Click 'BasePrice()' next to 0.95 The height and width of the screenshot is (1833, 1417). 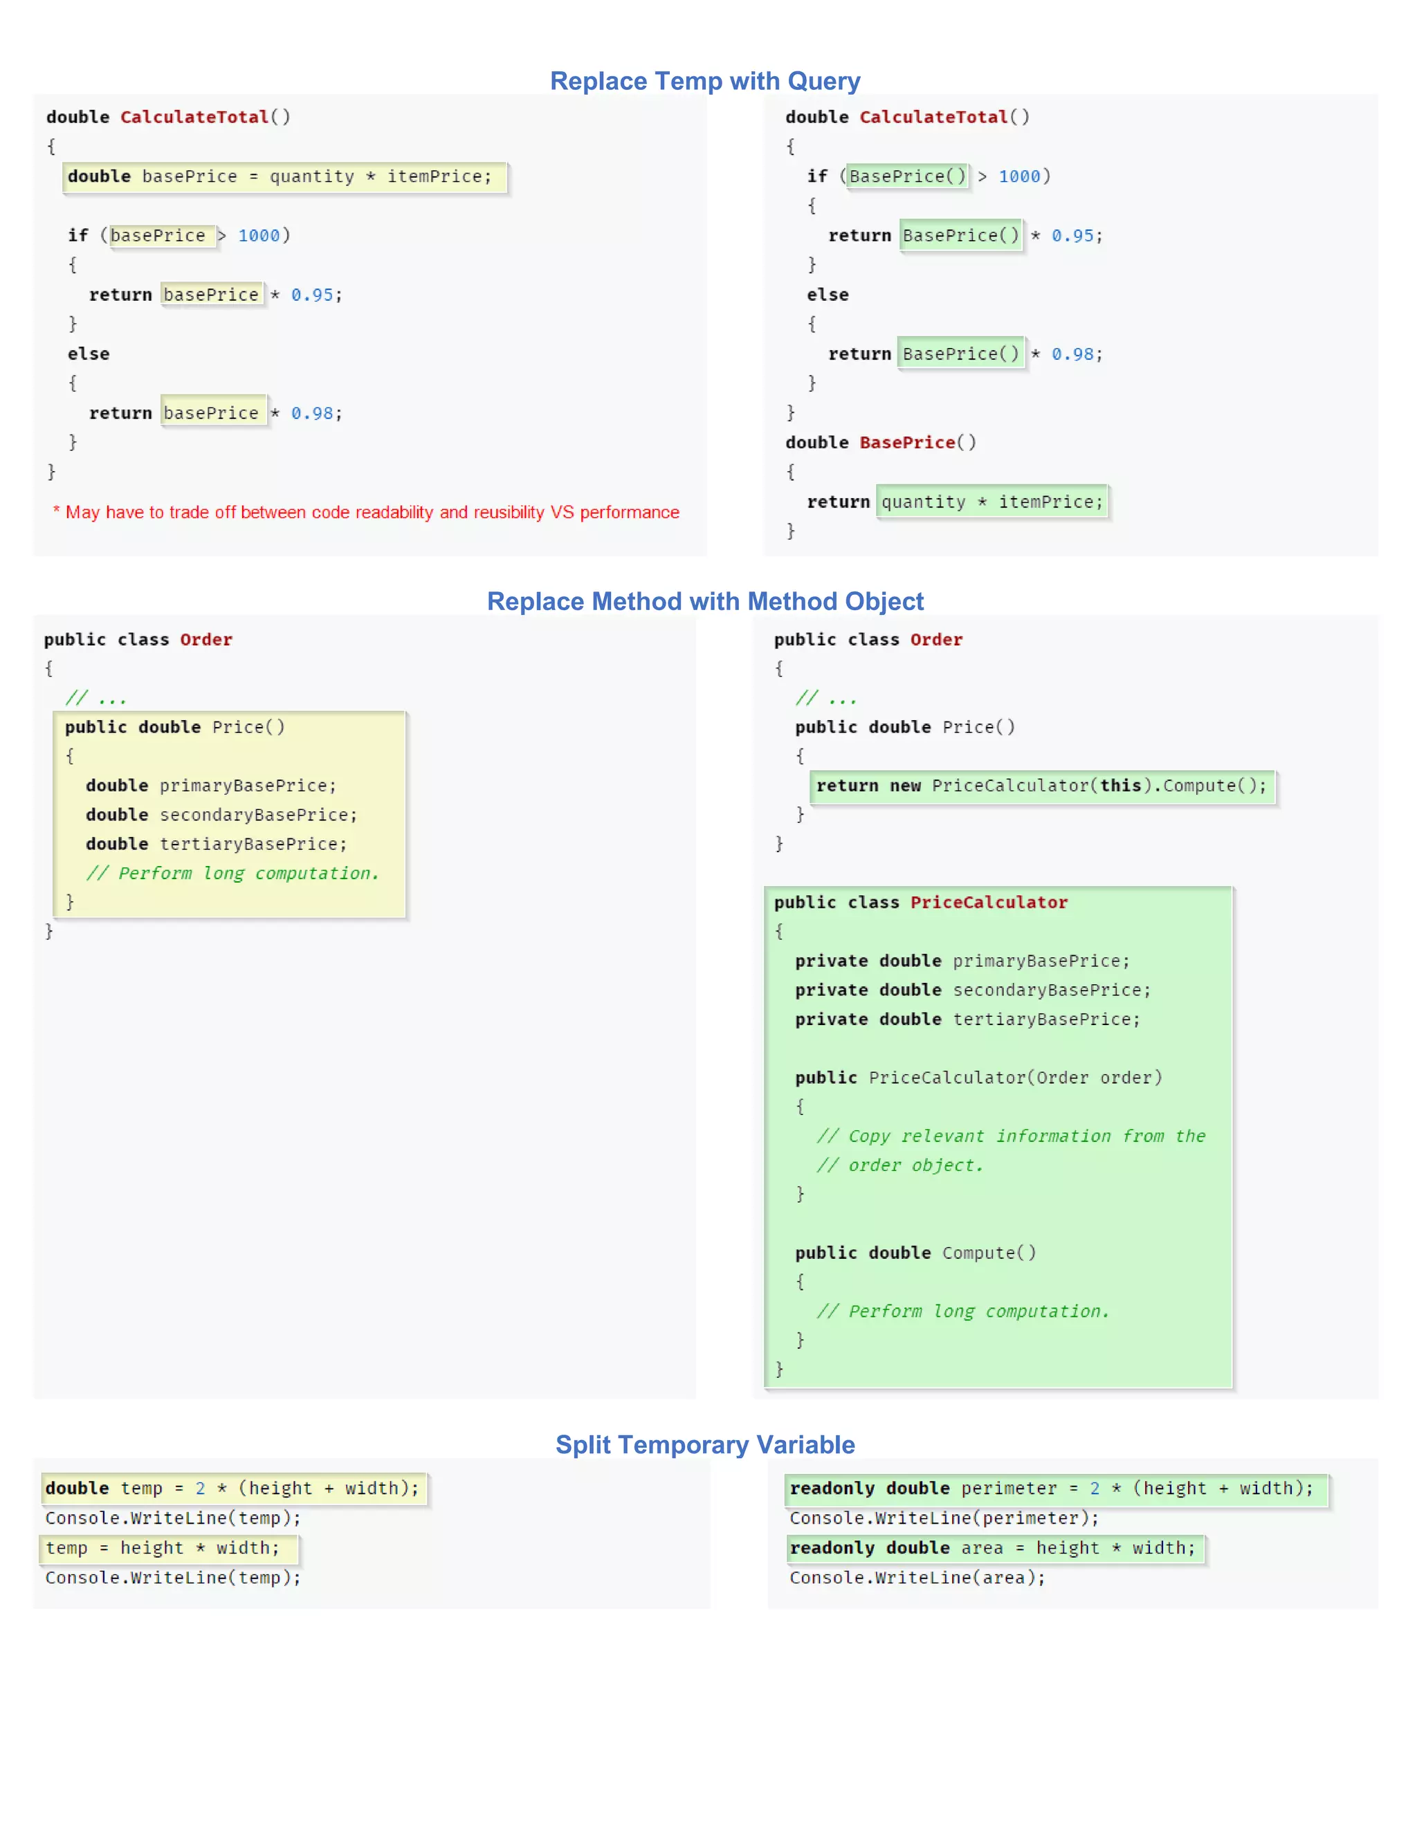(x=961, y=236)
